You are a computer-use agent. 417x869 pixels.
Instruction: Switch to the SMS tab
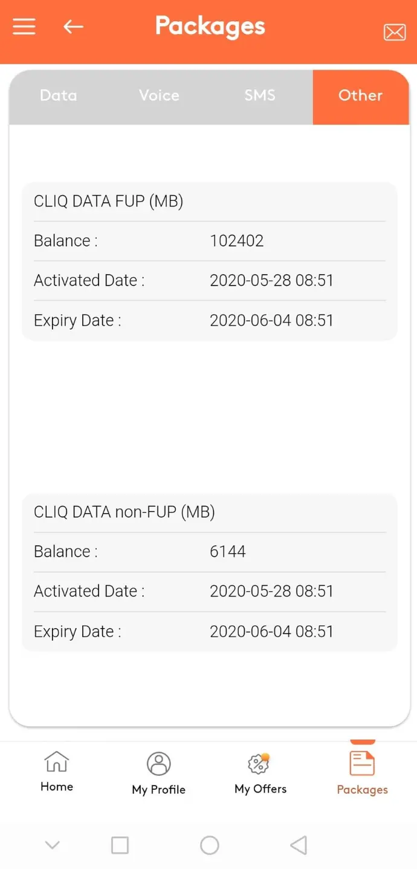(260, 96)
